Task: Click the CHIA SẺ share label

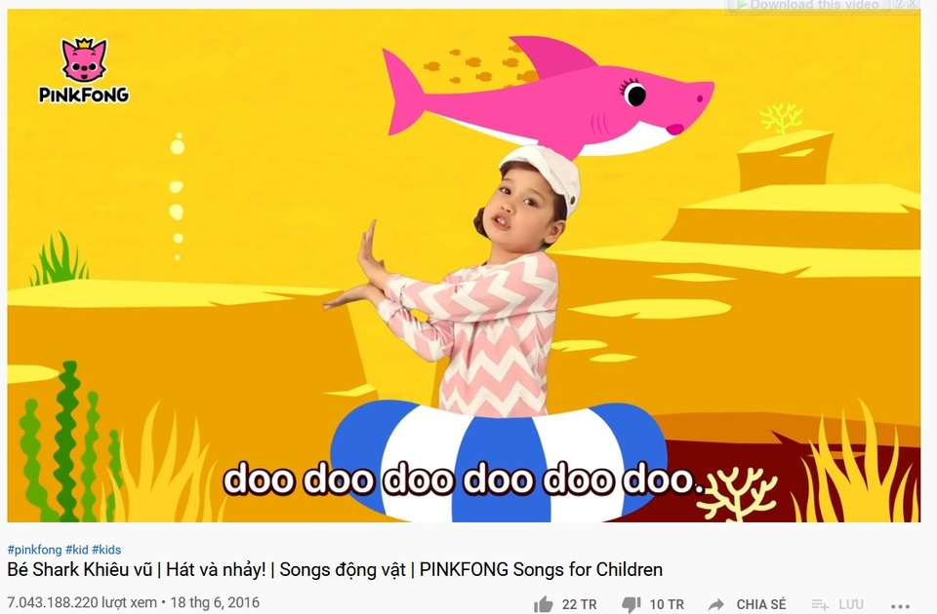Action: (761, 604)
